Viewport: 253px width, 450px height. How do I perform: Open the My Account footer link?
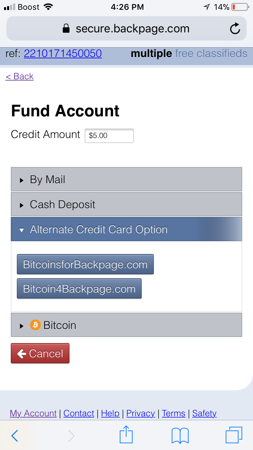pos(33,413)
